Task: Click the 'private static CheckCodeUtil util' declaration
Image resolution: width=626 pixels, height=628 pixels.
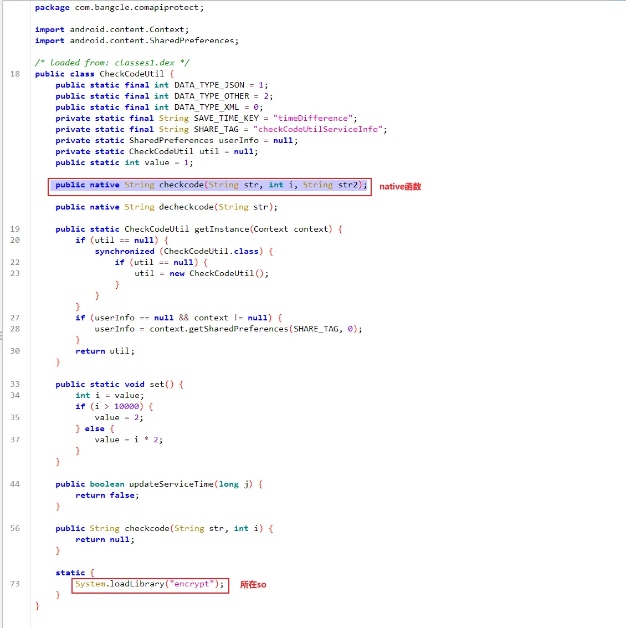Action: point(156,152)
